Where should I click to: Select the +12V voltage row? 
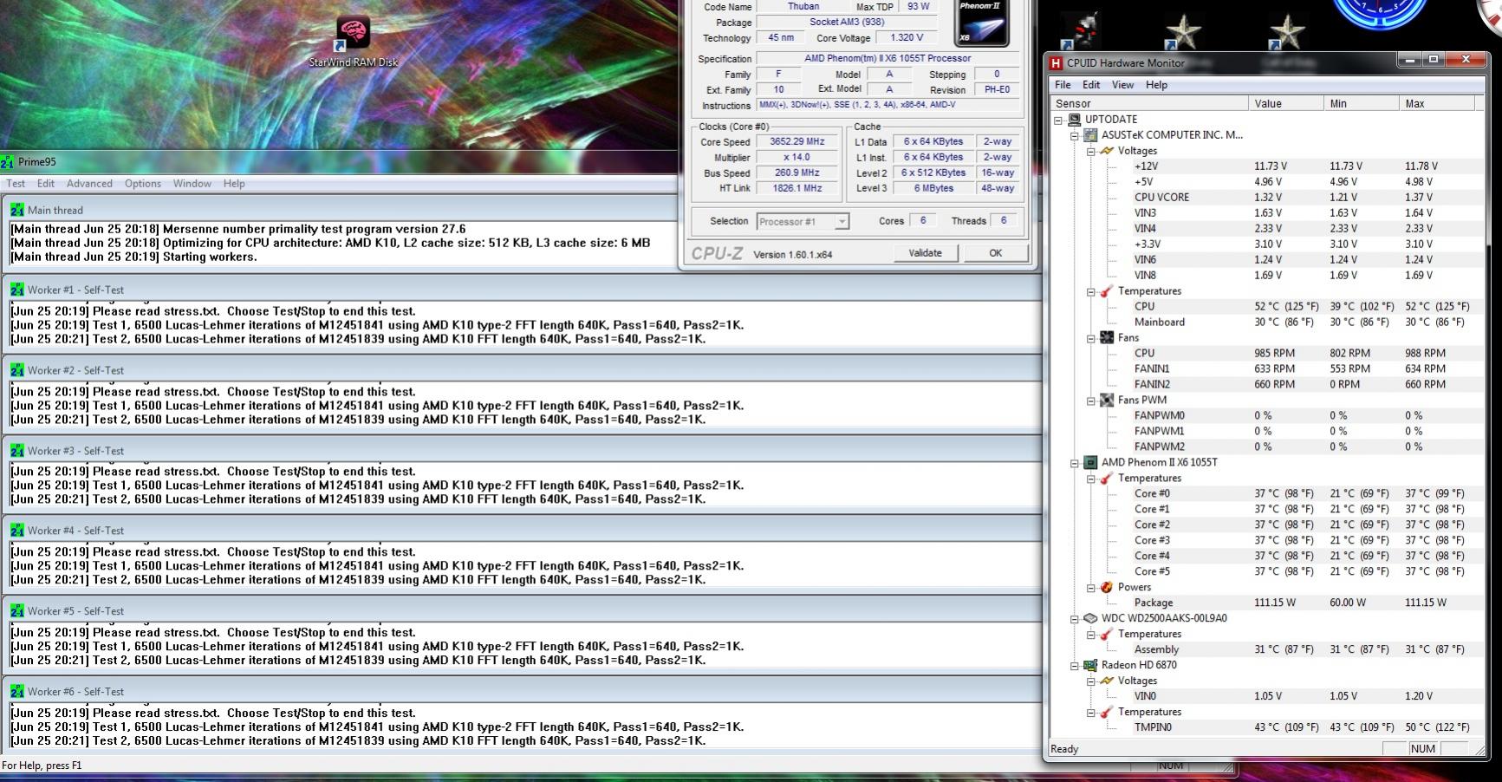[1267, 166]
